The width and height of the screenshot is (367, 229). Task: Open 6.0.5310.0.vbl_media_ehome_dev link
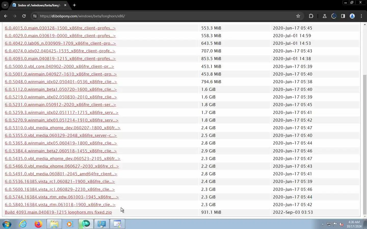click(62, 128)
